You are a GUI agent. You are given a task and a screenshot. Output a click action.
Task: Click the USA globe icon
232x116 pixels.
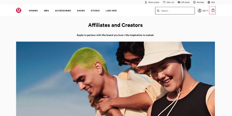pos(209,2)
